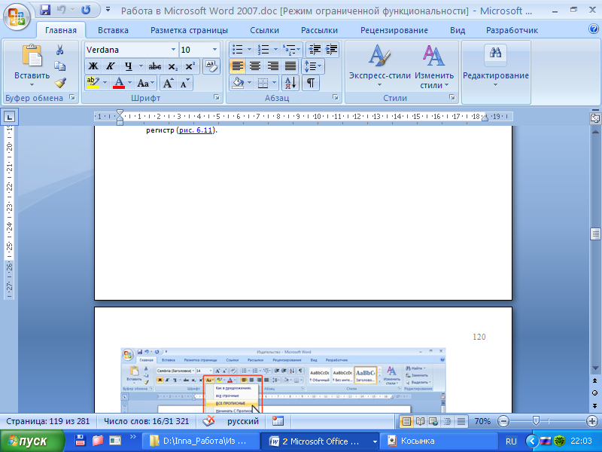The height and width of the screenshot is (452, 602).
Task: Shrink font size
Action: click(184, 83)
